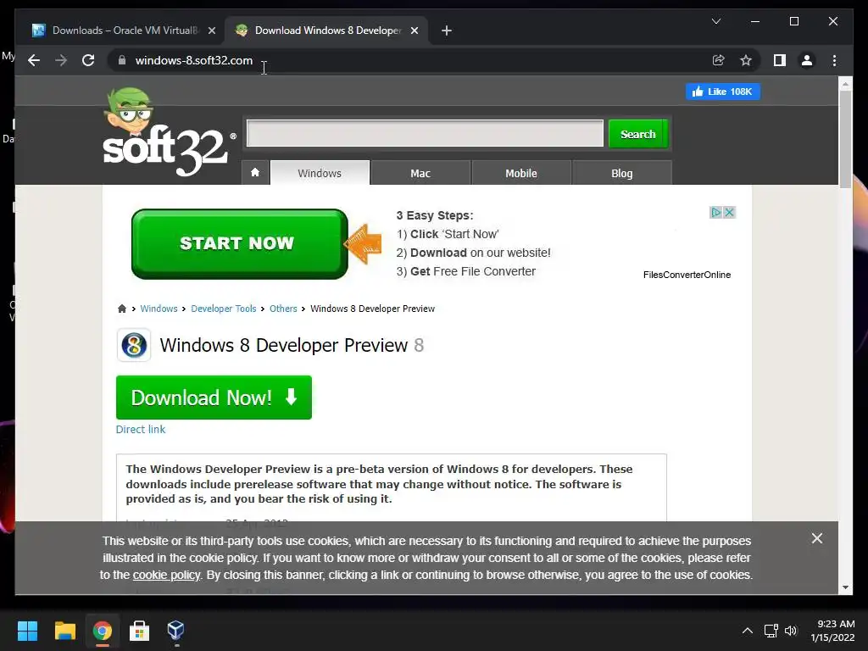
Task: Open Chrome side panel icon
Action: (x=780, y=60)
